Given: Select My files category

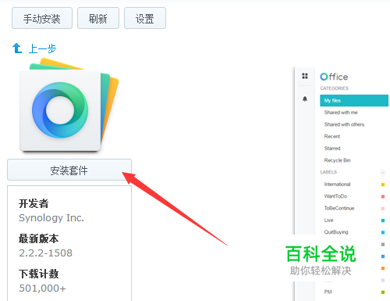Looking at the screenshot, I should tap(354, 101).
